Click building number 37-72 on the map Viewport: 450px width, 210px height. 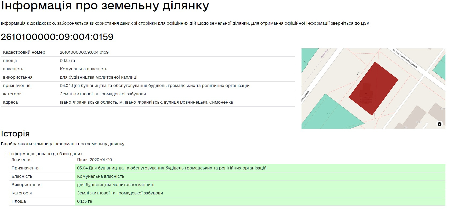click(x=419, y=122)
